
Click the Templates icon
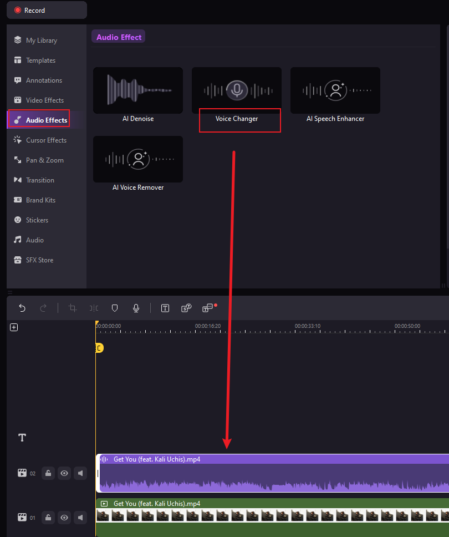pyautogui.click(x=18, y=60)
